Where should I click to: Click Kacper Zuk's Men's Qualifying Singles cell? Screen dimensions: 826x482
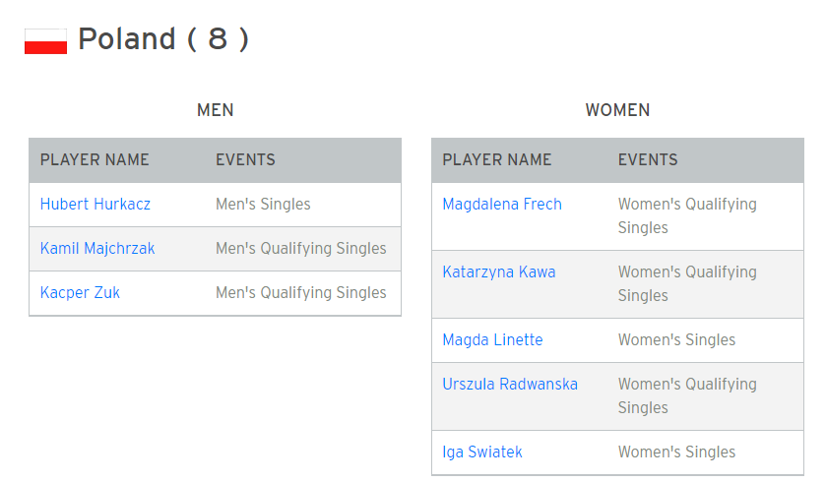(301, 292)
